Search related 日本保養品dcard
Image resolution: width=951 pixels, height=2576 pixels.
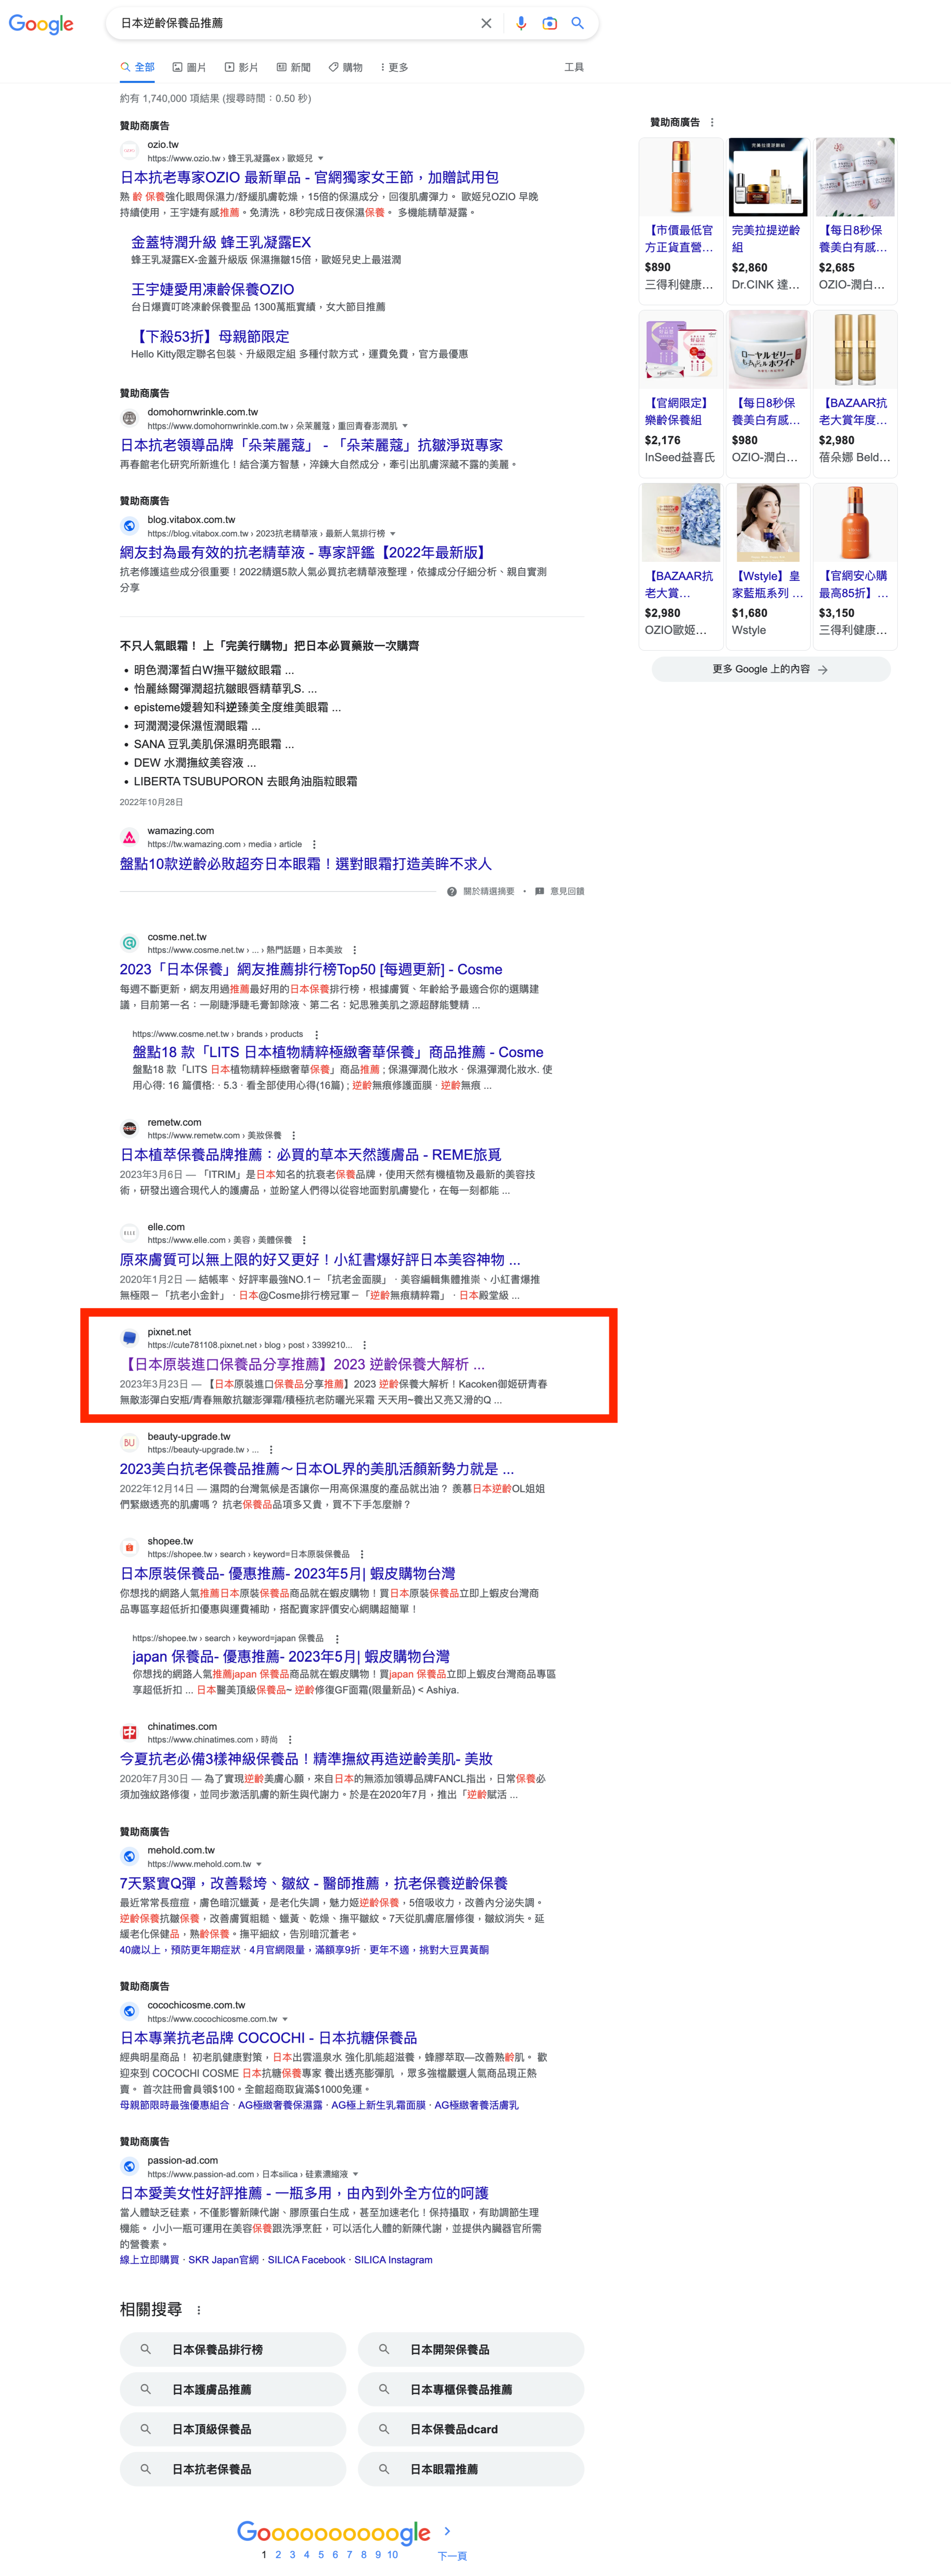point(471,2429)
